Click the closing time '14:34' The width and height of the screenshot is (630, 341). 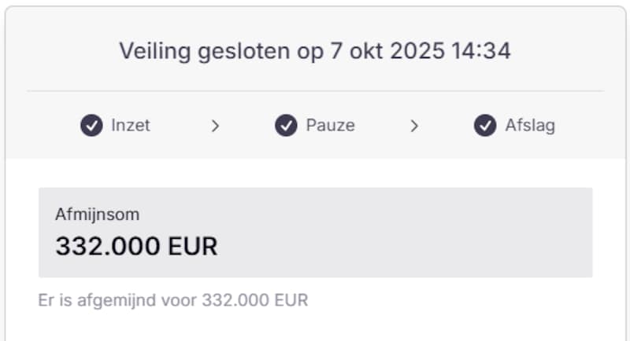482,52
